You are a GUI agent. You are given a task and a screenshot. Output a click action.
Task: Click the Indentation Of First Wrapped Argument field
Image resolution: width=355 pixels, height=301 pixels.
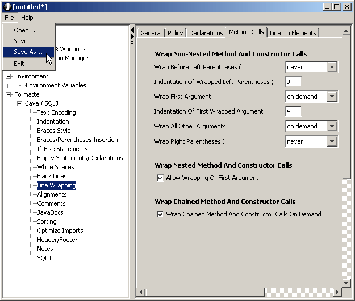pos(293,111)
